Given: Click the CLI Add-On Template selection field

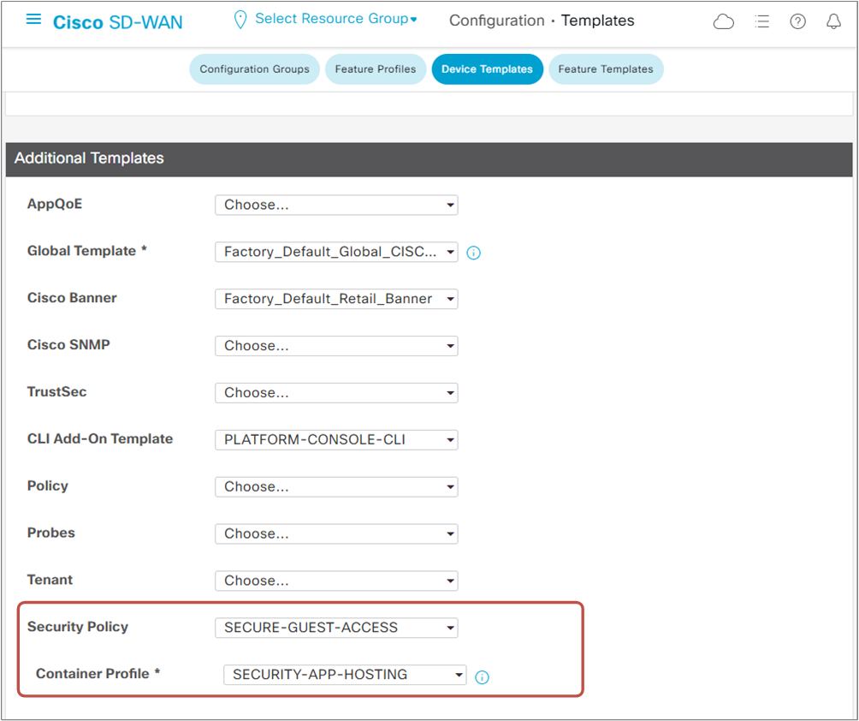Looking at the screenshot, I should 335,439.
